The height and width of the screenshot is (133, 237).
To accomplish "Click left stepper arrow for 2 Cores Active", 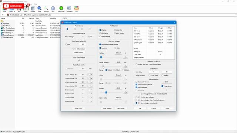I will pos(89,78).
